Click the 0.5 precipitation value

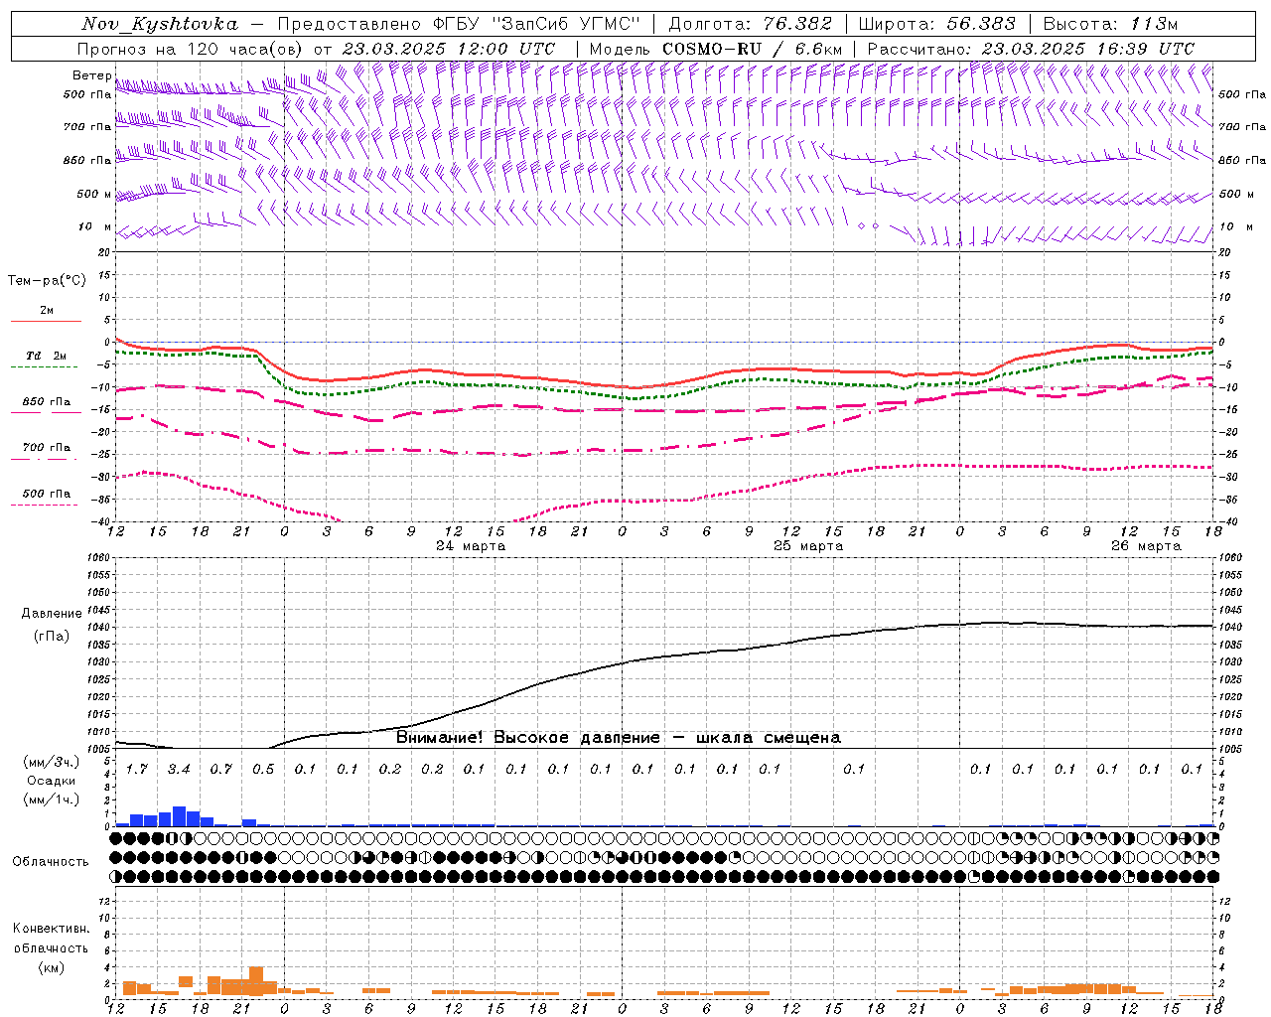[262, 769]
